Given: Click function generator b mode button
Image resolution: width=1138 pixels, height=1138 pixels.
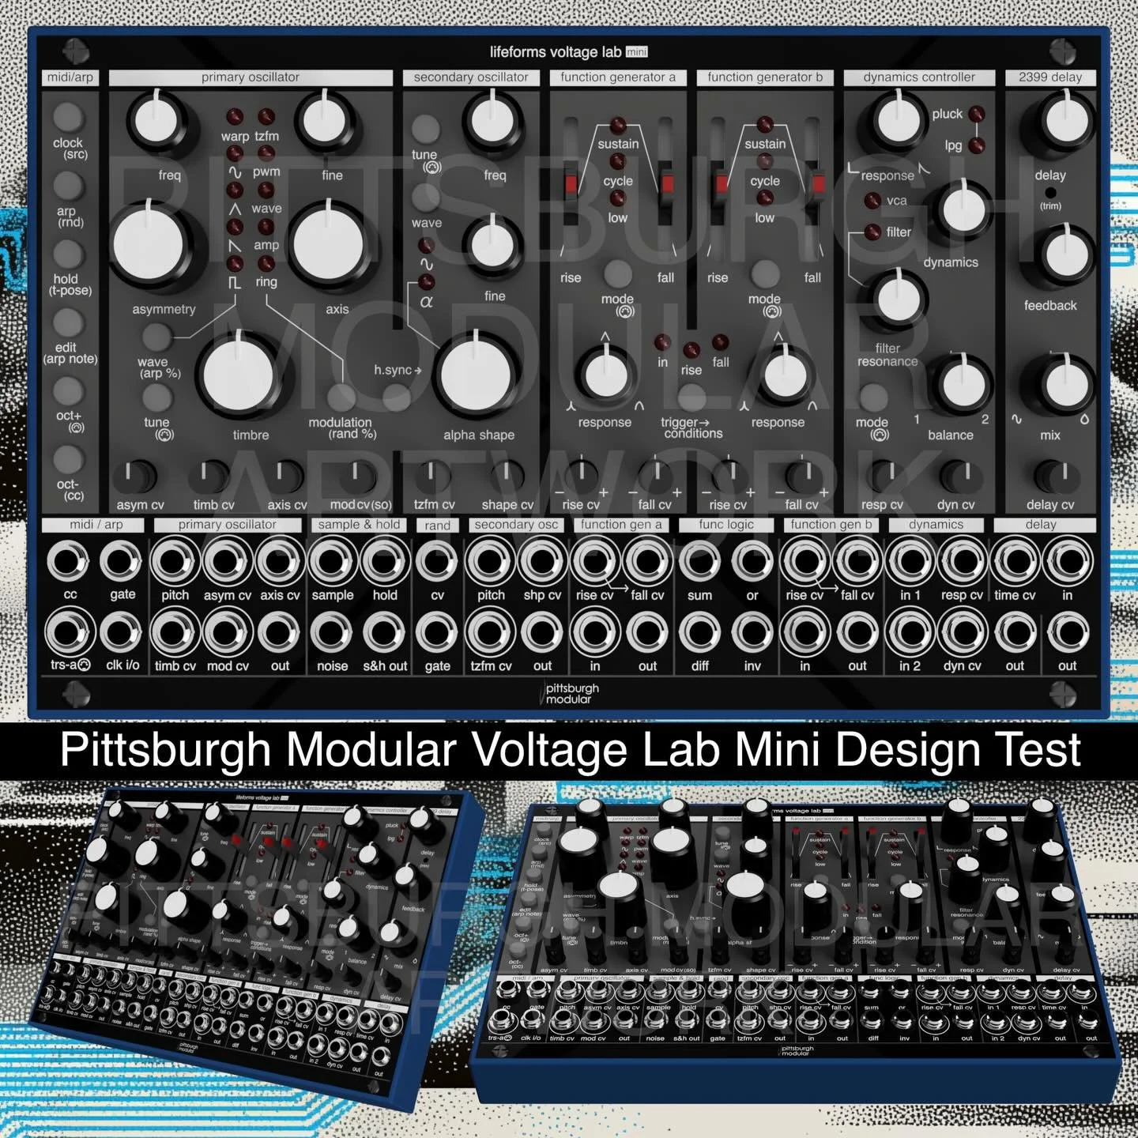Looking at the screenshot, I should click(x=764, y=273).
